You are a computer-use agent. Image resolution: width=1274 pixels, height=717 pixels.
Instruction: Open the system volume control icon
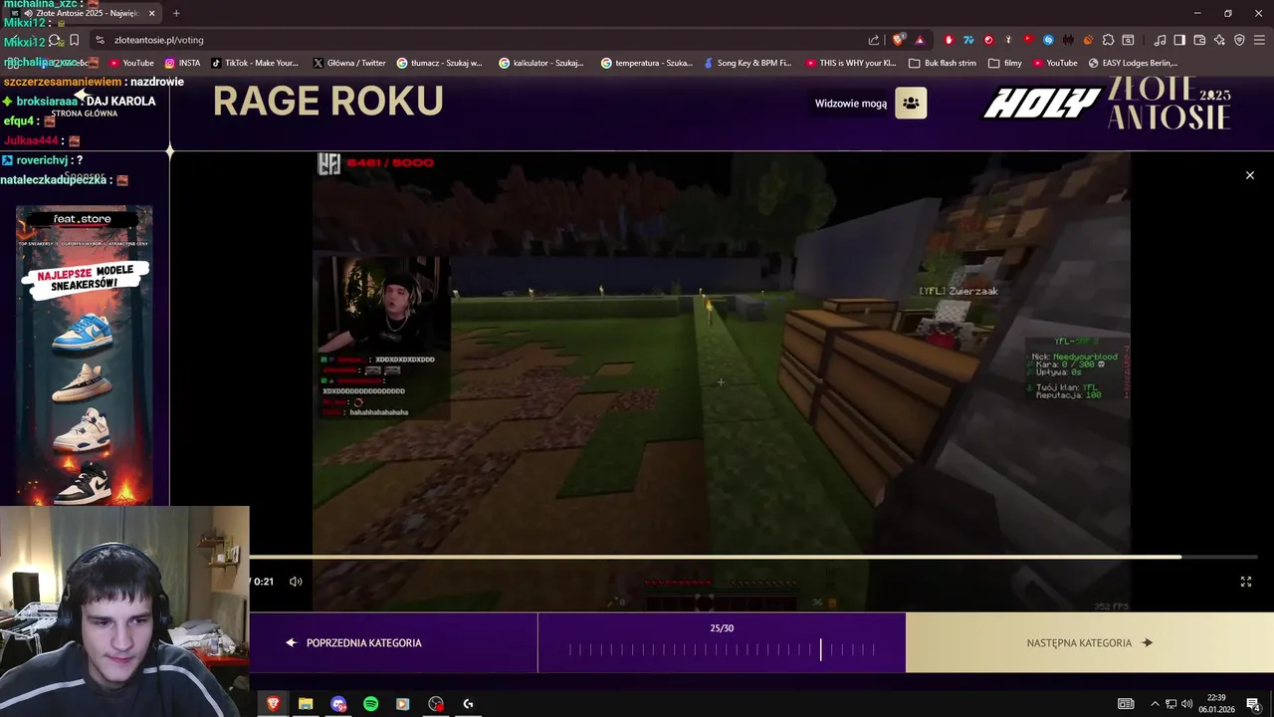[x=1186, y=704]
